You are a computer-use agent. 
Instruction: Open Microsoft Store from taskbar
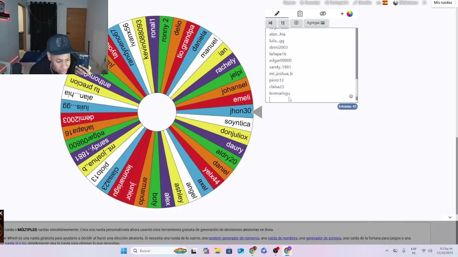click(229, 251)
